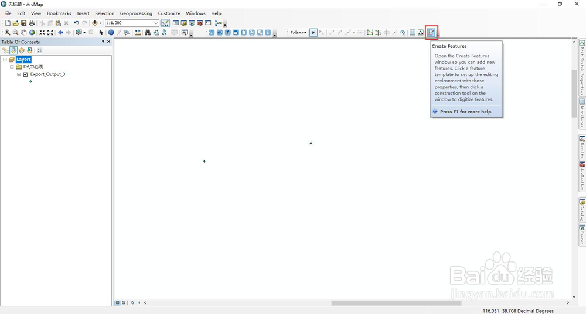
Task: Open the Bookmarks menu
Action: pyautogui.click(x=59, y=13)
